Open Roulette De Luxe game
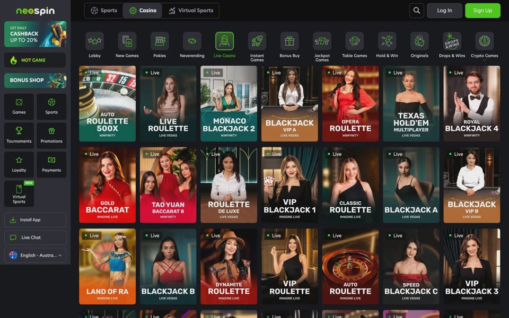This screenshot has width=509, height=318. click(229, 185)
